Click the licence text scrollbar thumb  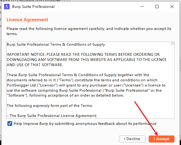(x=173, y=44)
